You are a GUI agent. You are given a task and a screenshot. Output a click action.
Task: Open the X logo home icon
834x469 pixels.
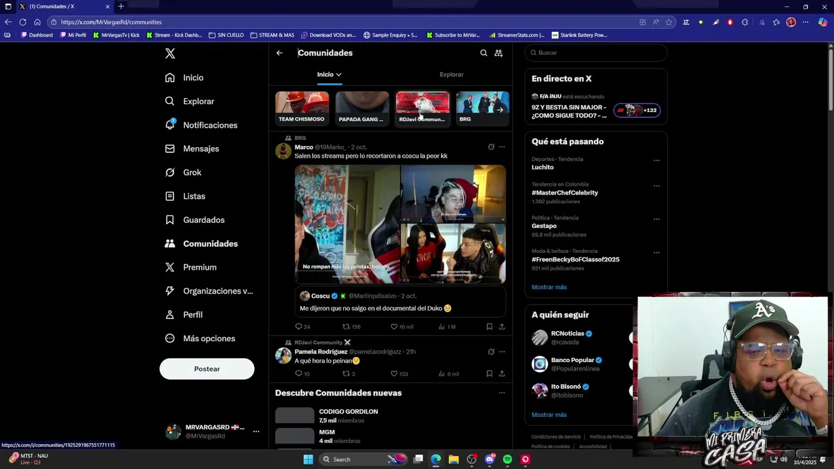click(170, 53)
